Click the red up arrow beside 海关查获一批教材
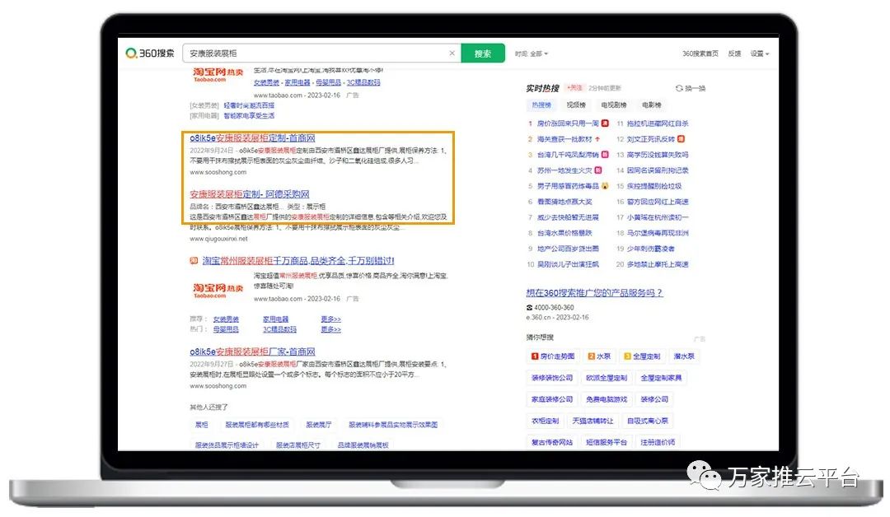 click(597, 139)
